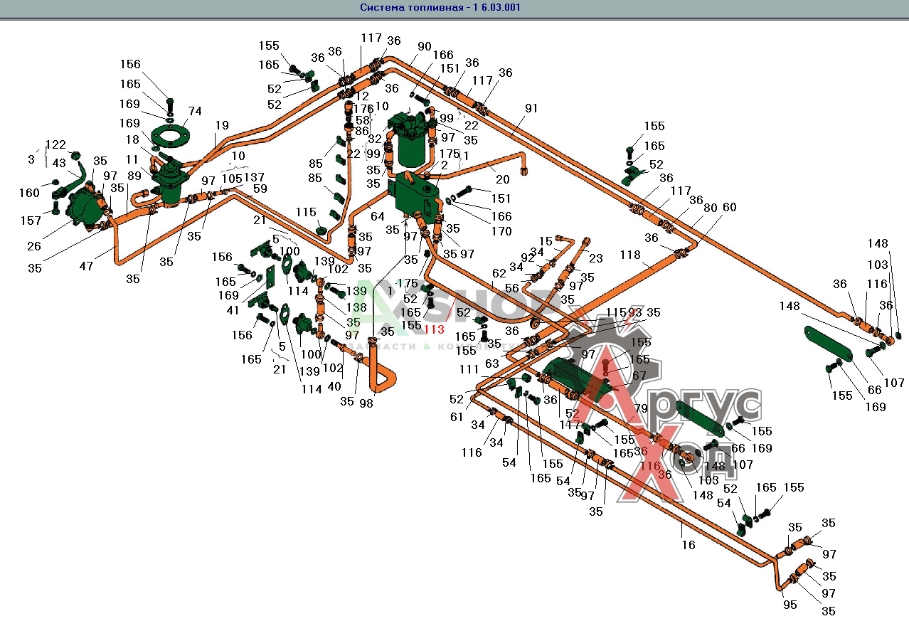
Task: Click part number 19 label
Action: click(222, 125)
